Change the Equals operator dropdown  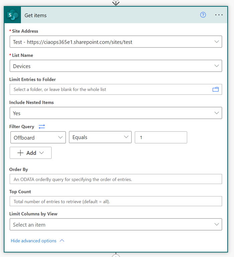point(99,138)
